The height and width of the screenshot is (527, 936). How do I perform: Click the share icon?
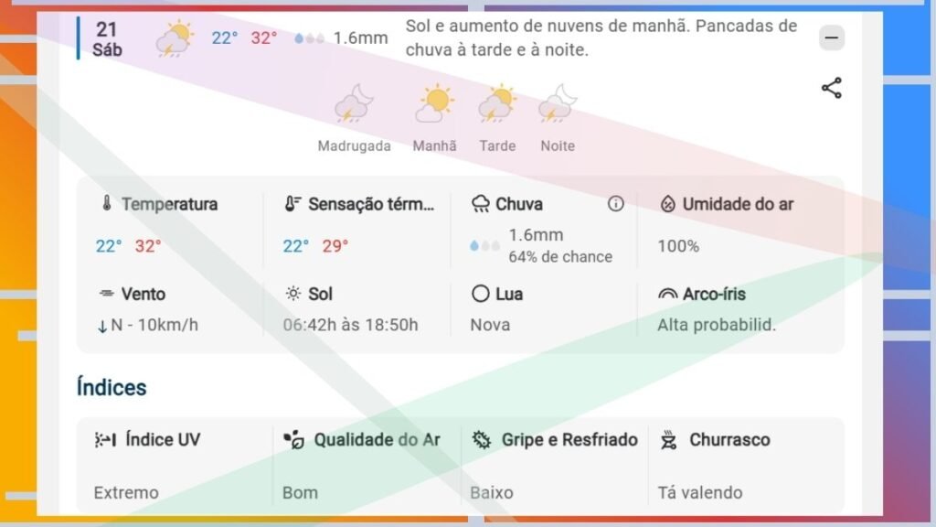(831, 89)
